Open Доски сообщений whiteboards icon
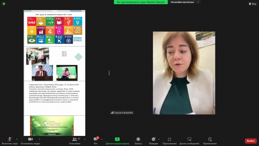 189,139
